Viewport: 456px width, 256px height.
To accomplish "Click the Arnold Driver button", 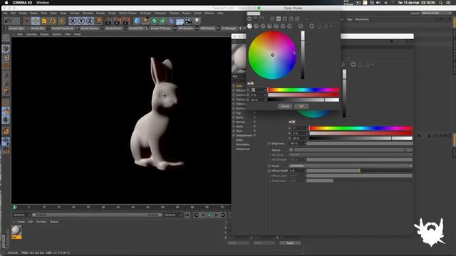I will pos(113,28).
